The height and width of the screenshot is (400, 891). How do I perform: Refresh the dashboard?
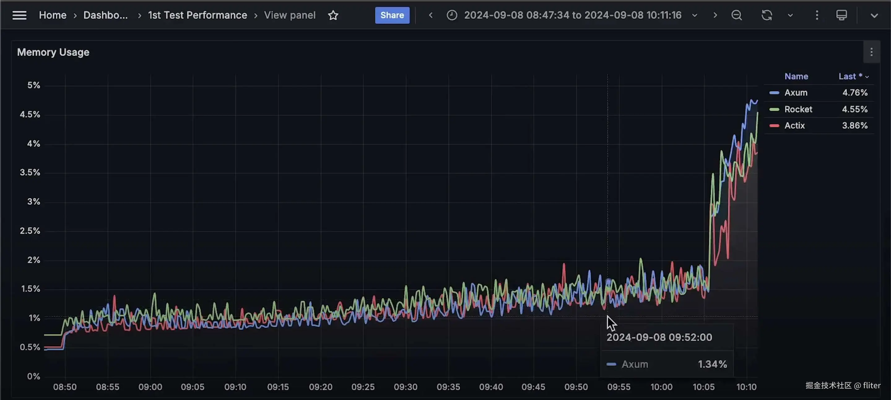767,15
